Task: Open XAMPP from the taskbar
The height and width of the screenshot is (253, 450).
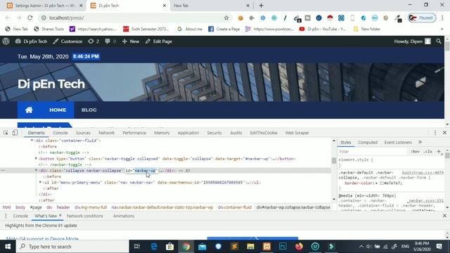Action: (266, 247)
